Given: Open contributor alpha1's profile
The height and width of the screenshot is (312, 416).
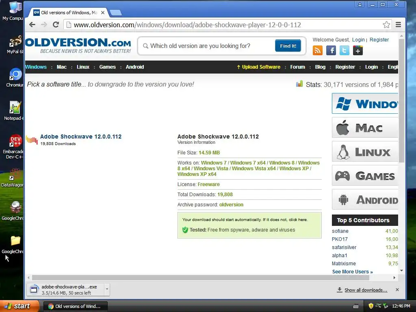Looking at the screenshot, I should [x=340, y=256].
